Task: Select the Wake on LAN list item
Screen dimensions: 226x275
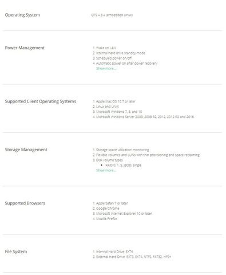Action: pyautogui.click(x=104, y=48)
